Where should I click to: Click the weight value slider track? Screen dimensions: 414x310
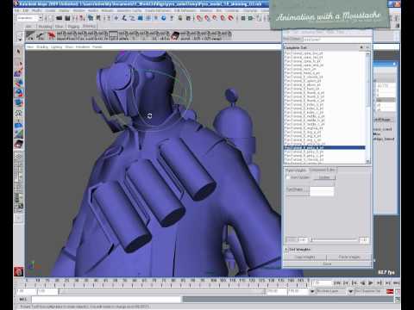[334, 239]
